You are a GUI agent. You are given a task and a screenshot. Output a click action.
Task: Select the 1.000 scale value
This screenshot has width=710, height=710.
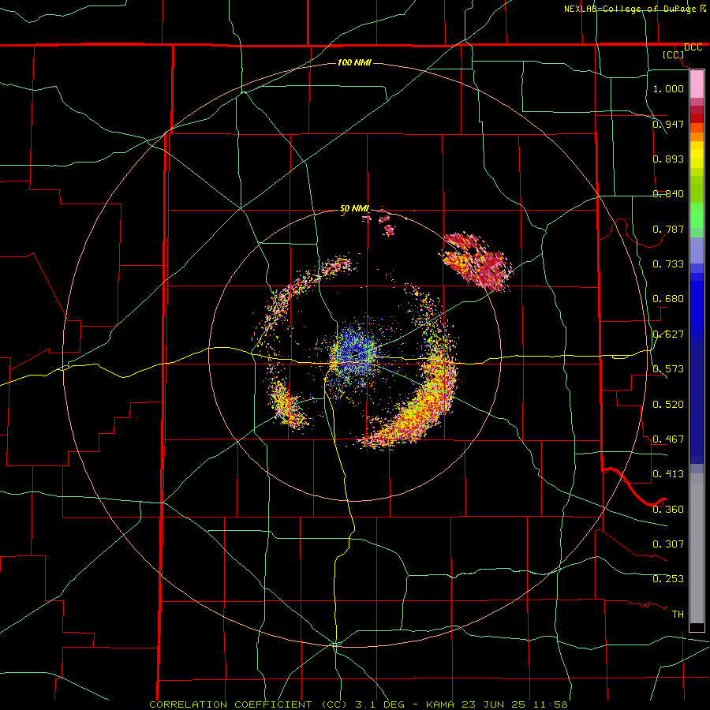tap(668, 88)
